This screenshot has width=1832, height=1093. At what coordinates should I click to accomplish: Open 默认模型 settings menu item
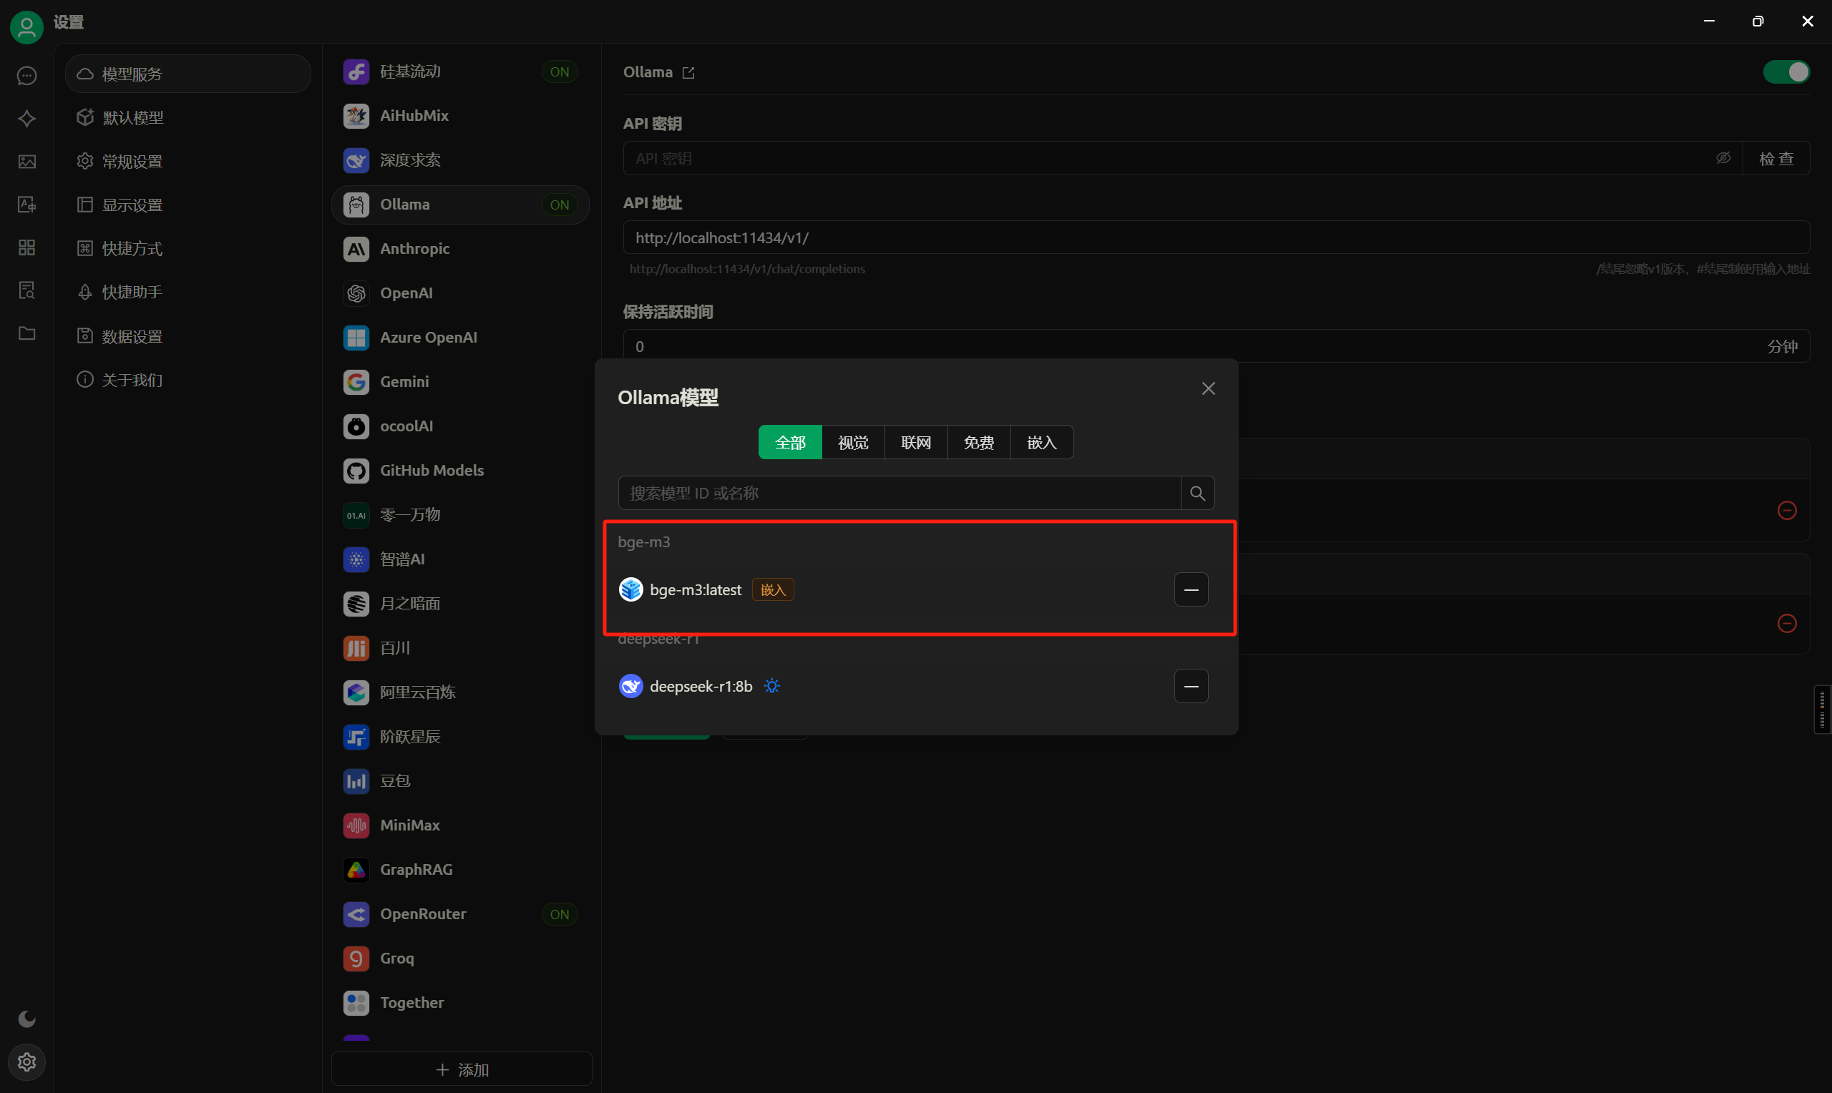pyautogui.click(x=132, y=118)
